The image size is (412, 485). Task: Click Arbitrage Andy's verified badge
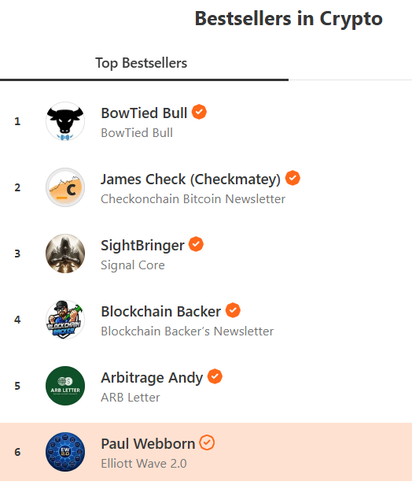[215, 376]
